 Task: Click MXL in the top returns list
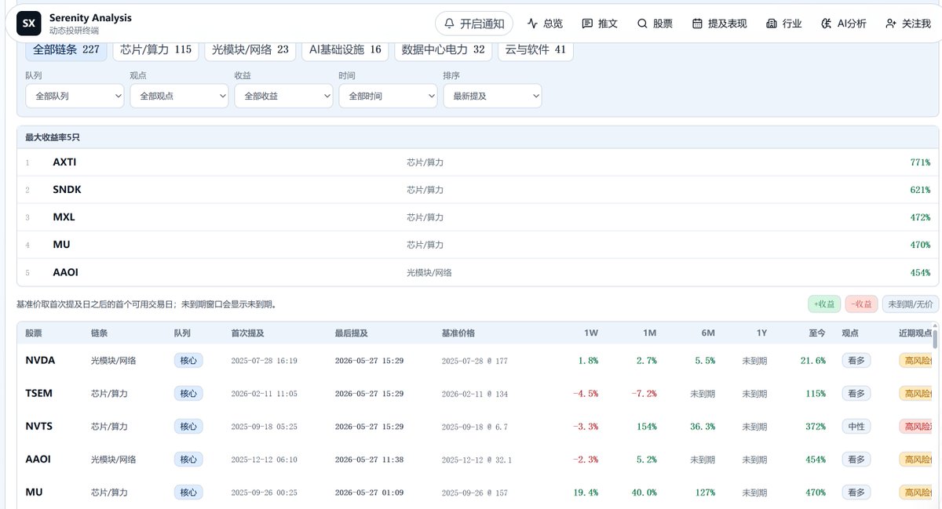coord(64,217)
